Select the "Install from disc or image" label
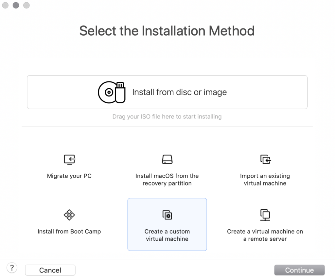The width and height of the screenshot is (335, 279). 179,92
